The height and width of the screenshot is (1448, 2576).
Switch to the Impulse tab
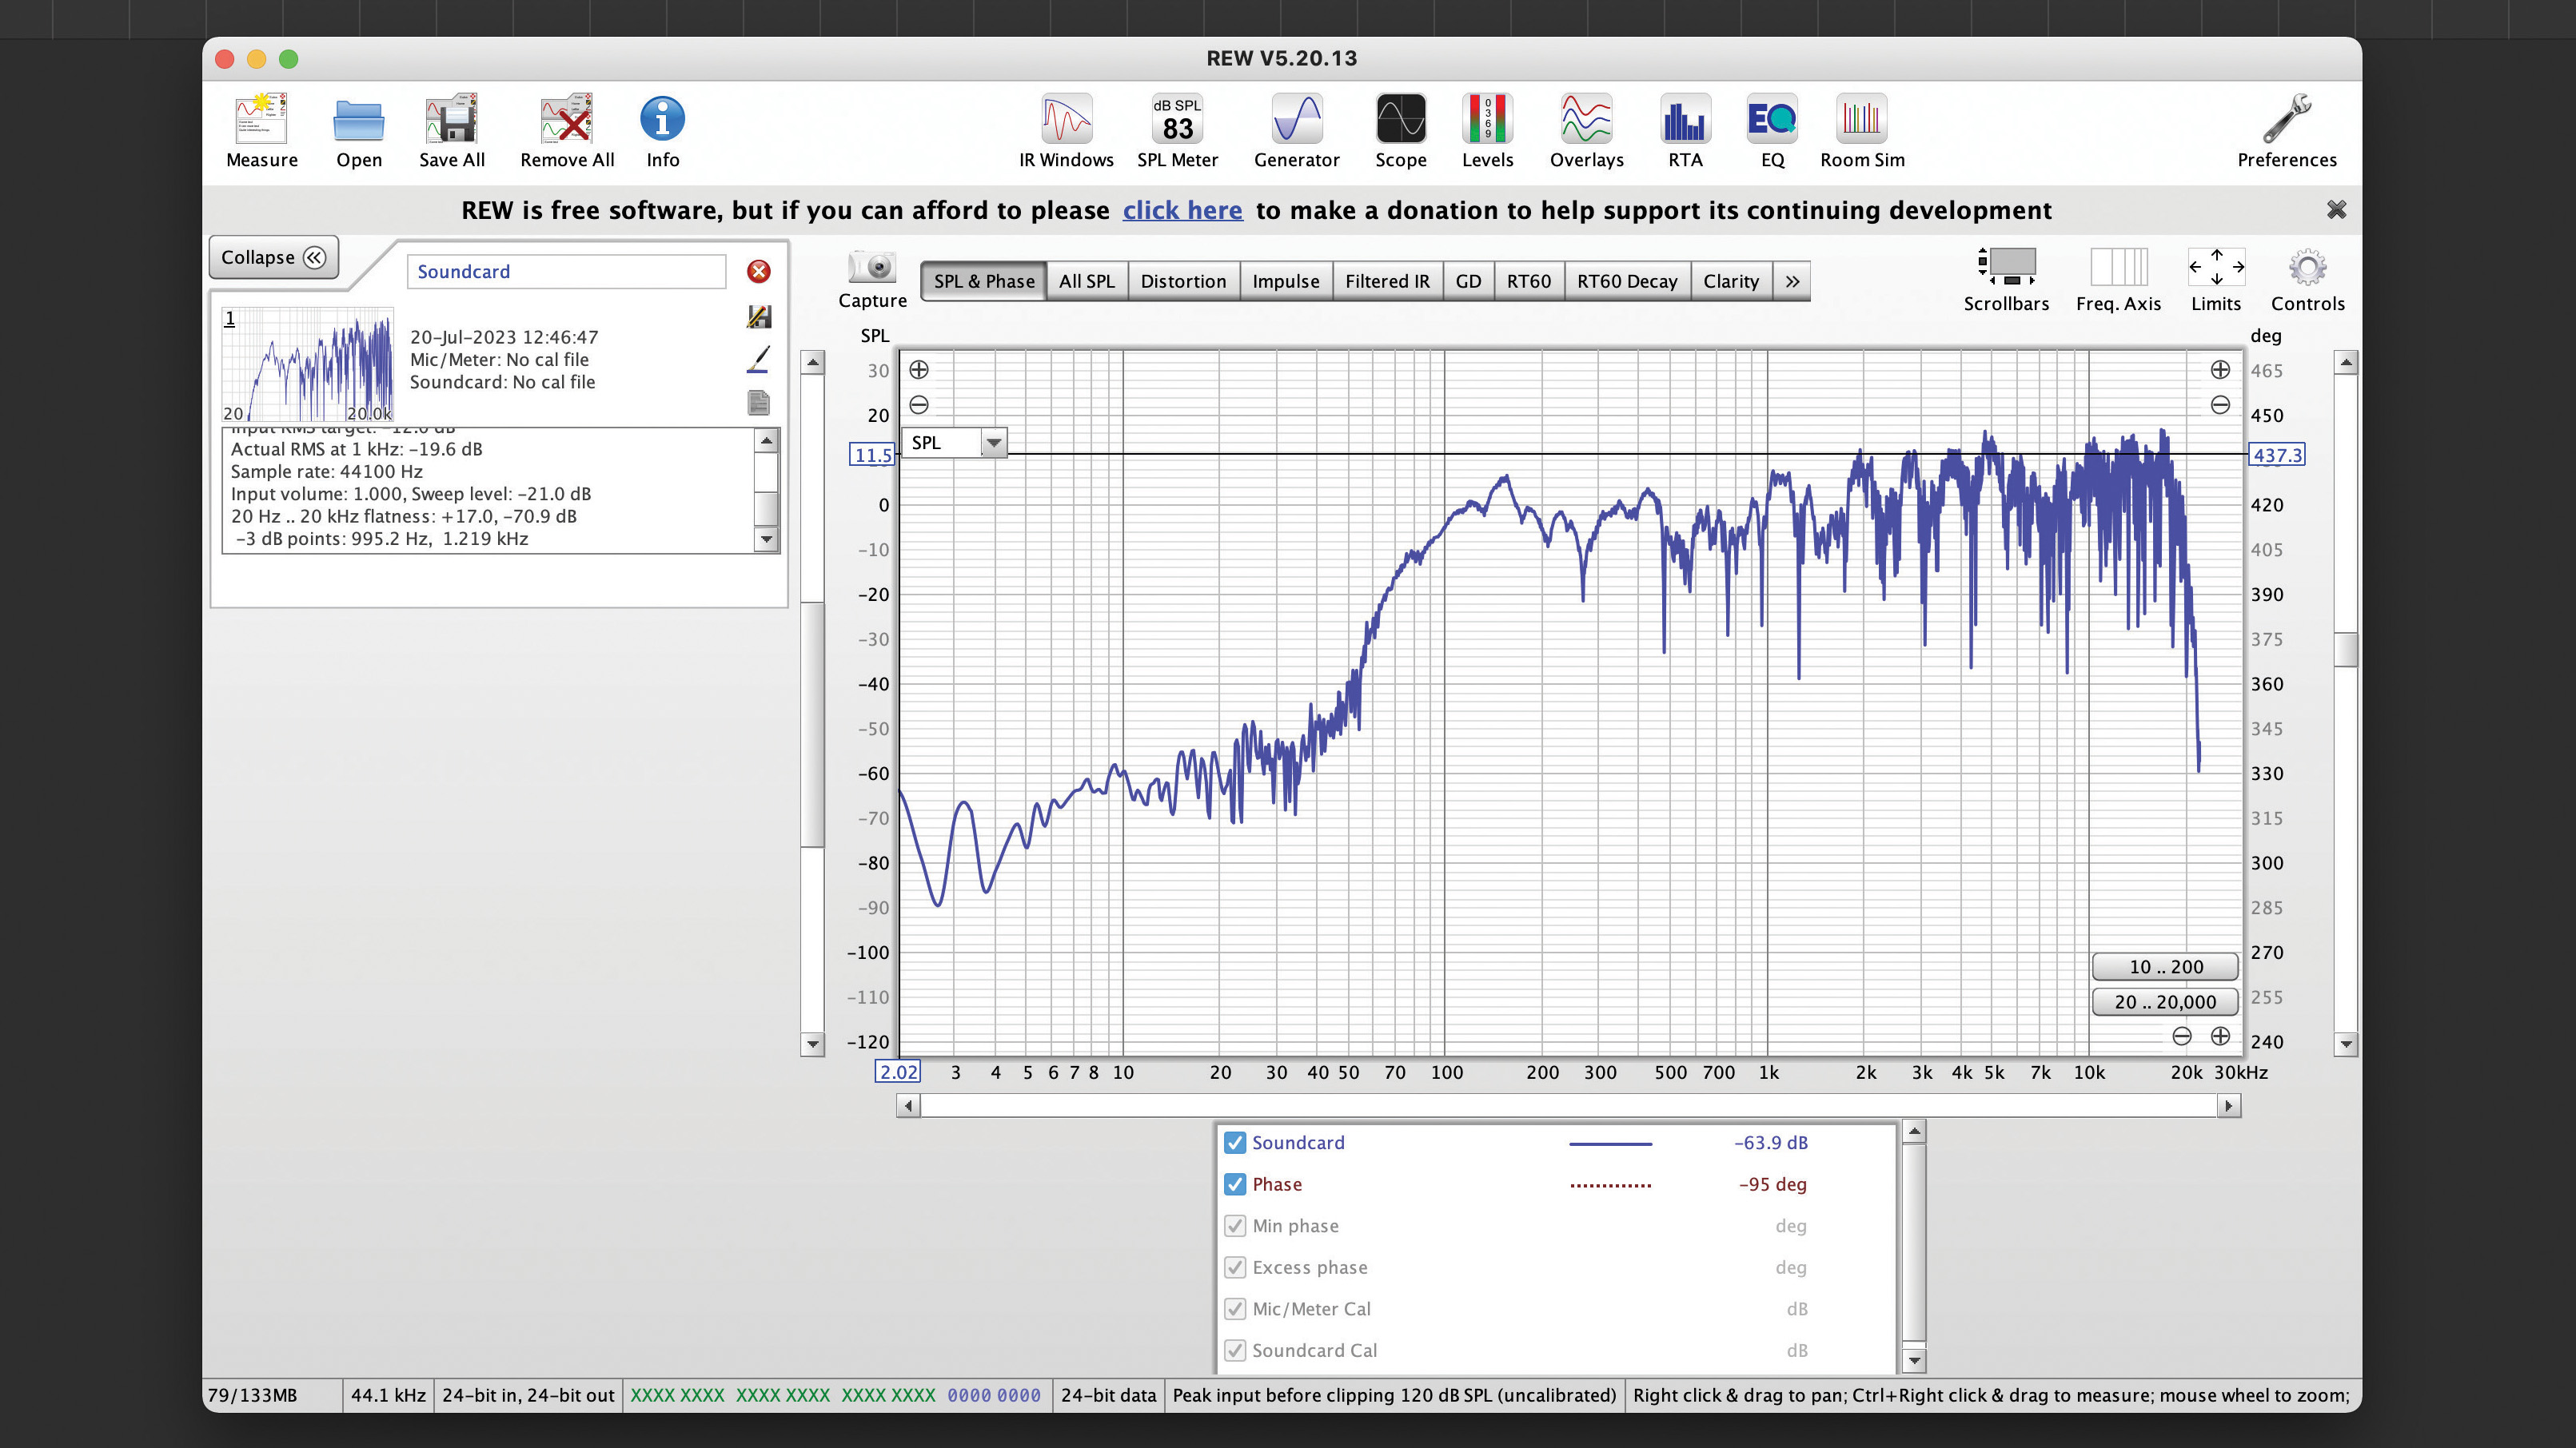(x=1285, y=282)
